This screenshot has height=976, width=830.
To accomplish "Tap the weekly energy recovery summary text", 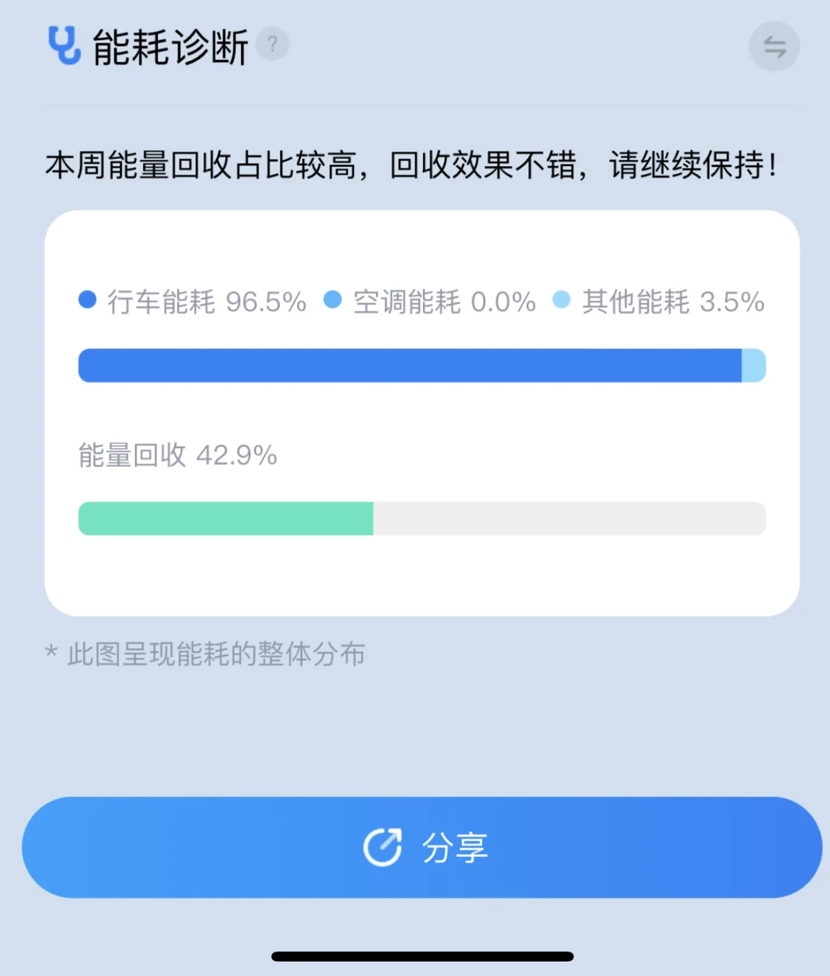I will (411, 165).
